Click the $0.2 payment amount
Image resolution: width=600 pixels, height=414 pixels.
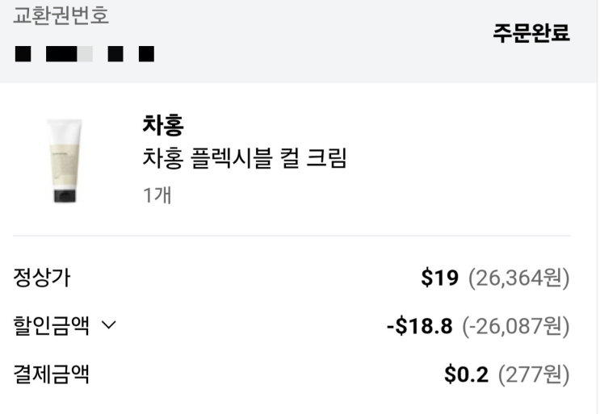(x=467, y=374)
